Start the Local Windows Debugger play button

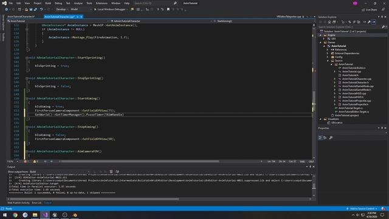tap(95, 10)
